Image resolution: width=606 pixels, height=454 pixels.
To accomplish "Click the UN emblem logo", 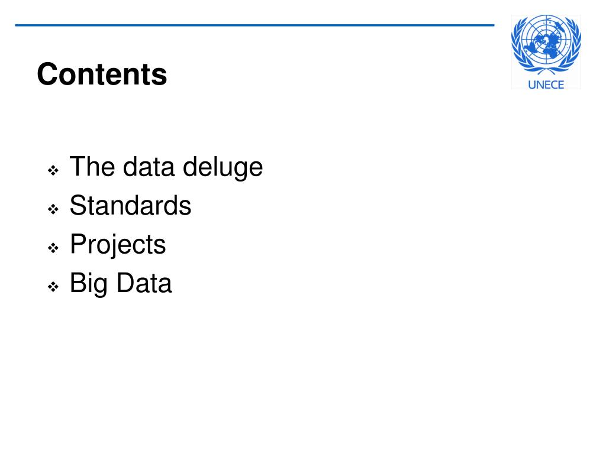I will pyautogui.click(x=546, y=45).
